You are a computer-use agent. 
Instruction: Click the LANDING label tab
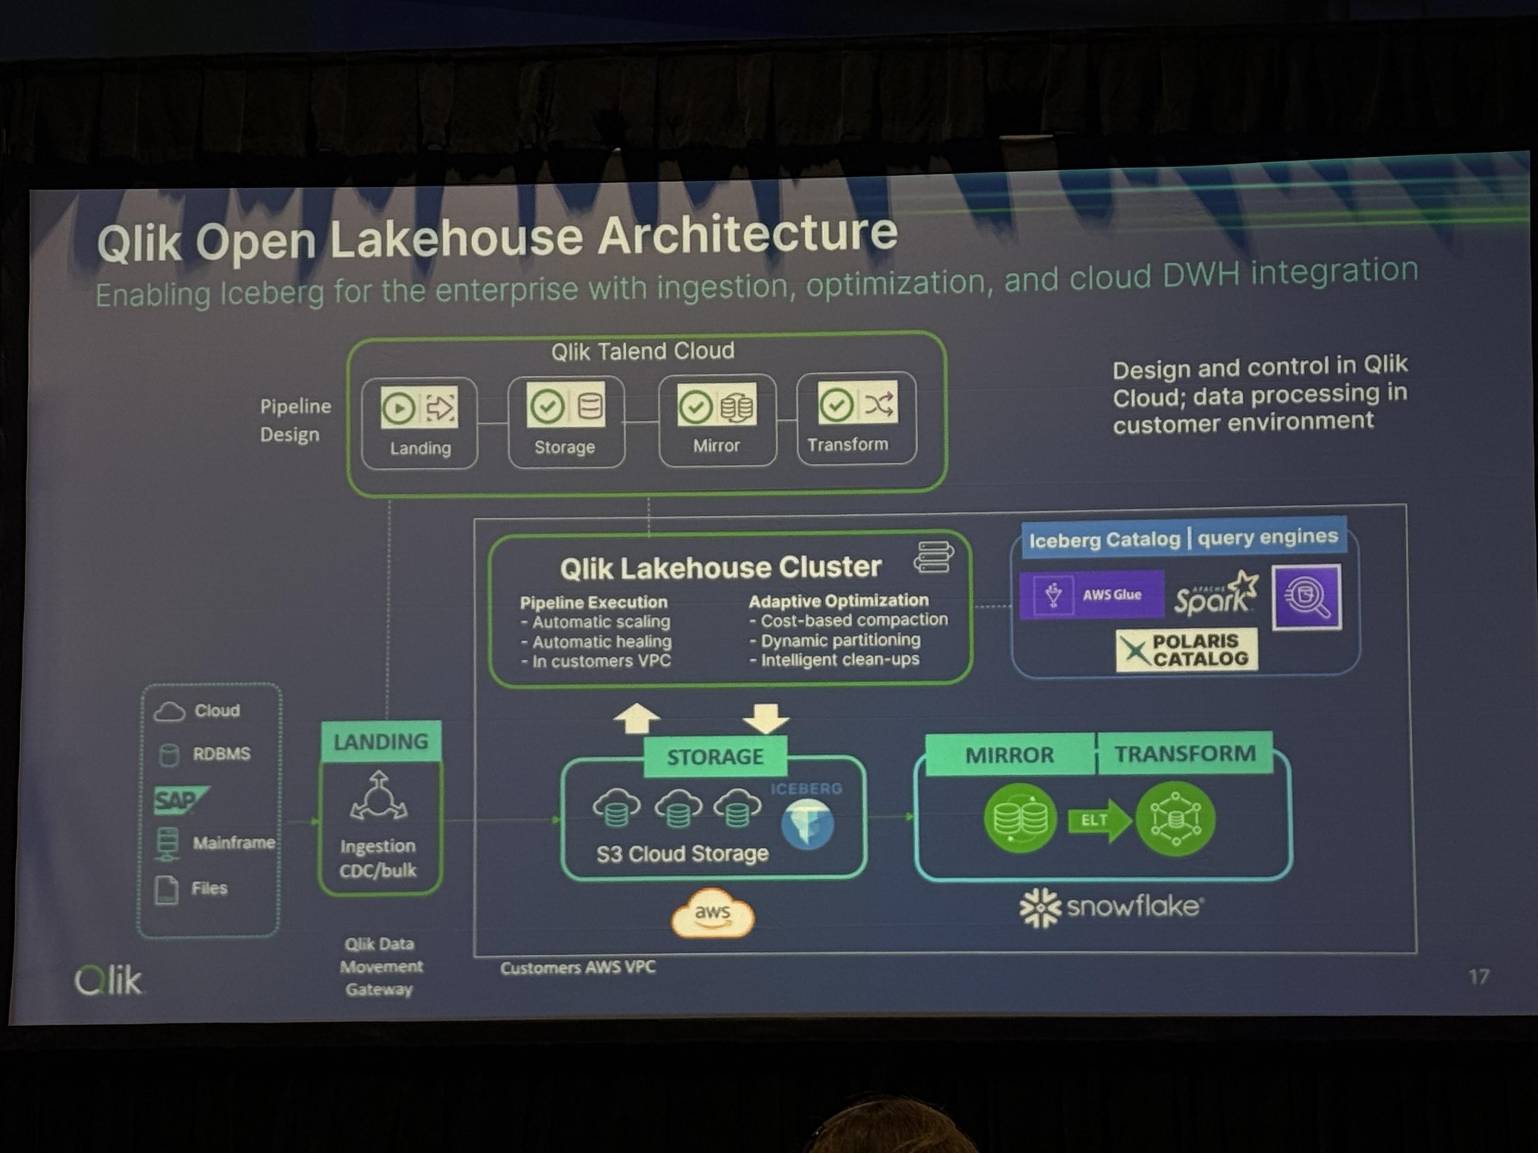[381, 742]
